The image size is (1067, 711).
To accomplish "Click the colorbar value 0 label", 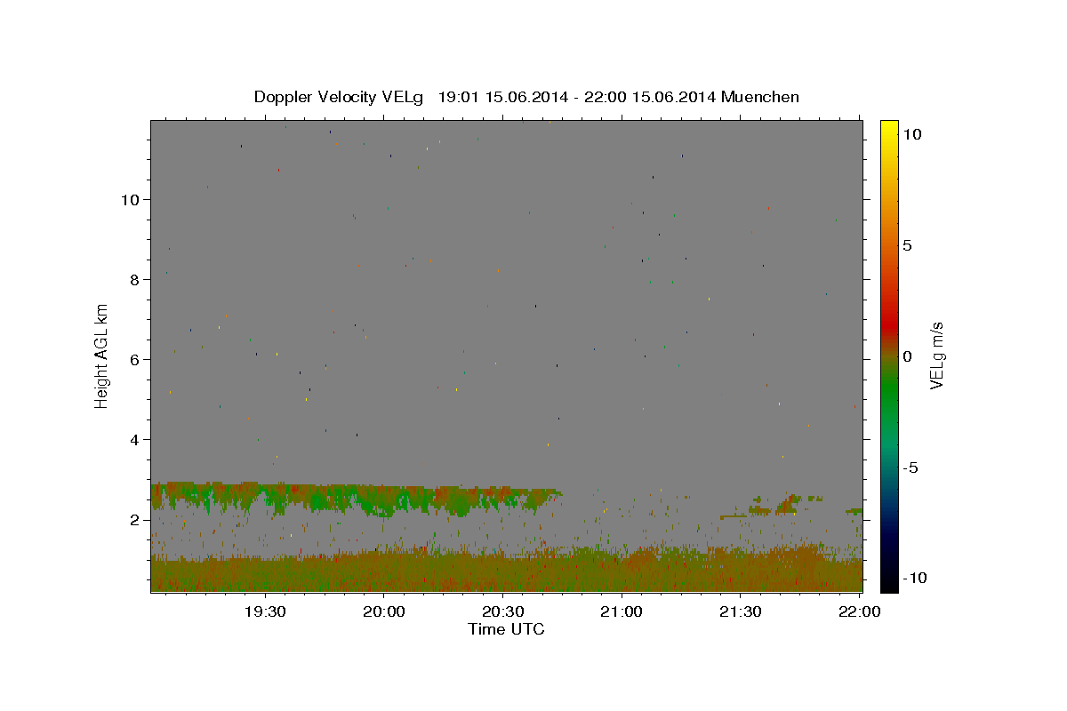I will point(907,356).
